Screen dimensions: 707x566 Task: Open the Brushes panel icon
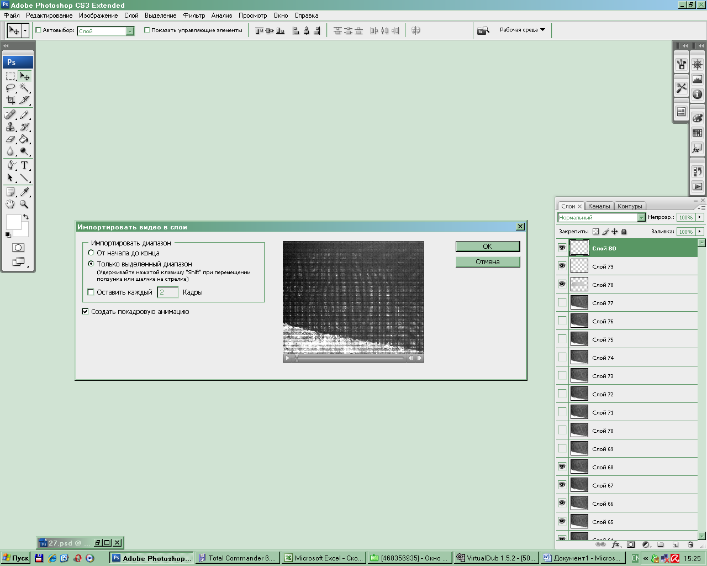pyautogui.click(x=682, y=64)
